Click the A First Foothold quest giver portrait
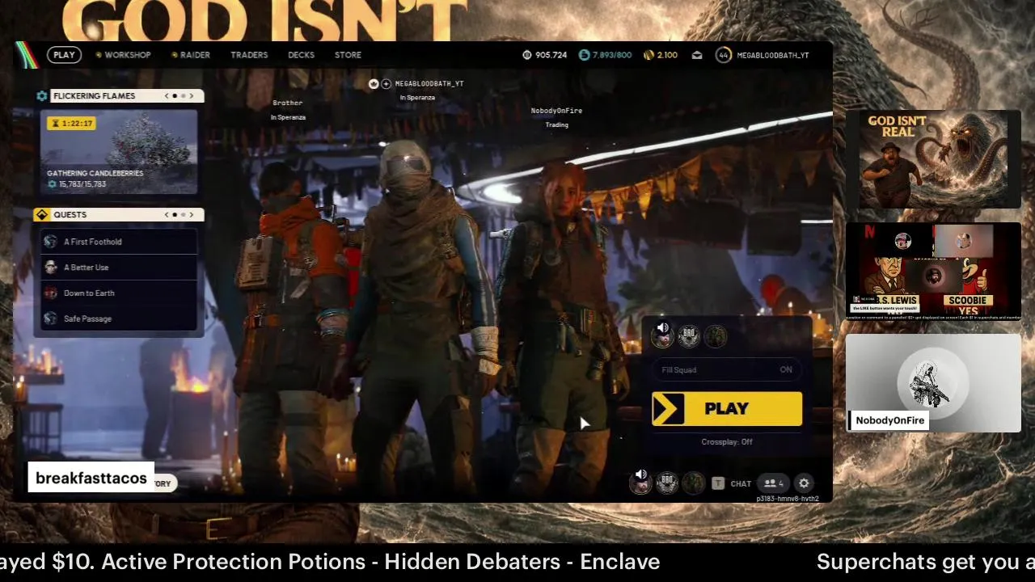The image size is (1035, 582). 51,242
